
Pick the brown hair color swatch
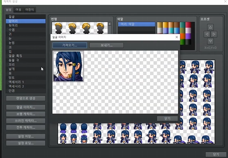click(x=177, y=25)
